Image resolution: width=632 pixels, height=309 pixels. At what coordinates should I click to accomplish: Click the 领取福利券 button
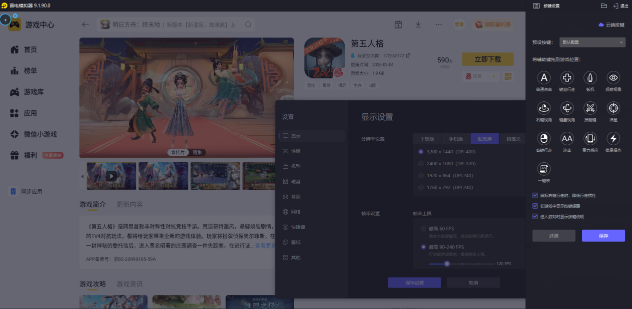(x=493, y=24)
